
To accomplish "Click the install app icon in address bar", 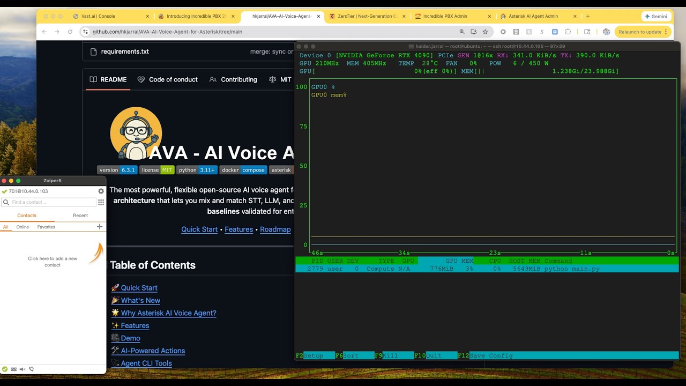I will point(473,32).
